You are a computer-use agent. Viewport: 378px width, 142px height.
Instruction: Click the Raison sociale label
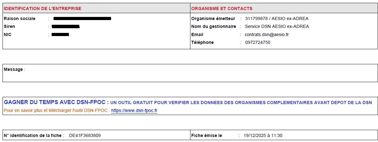(20, 18)
